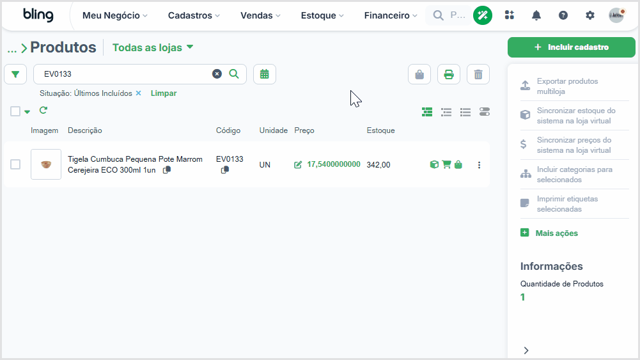Click Exportar produtos multiloja

(x=574, y=86)
